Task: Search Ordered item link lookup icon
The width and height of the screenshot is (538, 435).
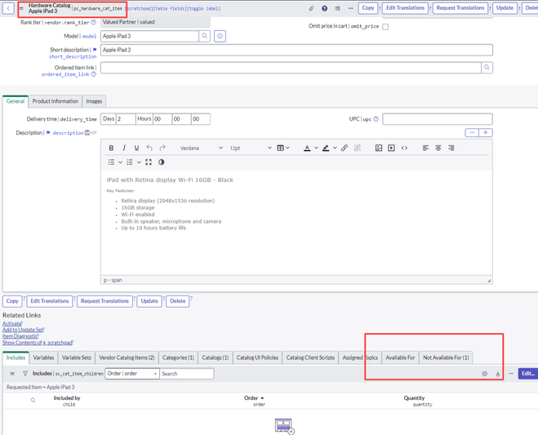Action: 487,68
